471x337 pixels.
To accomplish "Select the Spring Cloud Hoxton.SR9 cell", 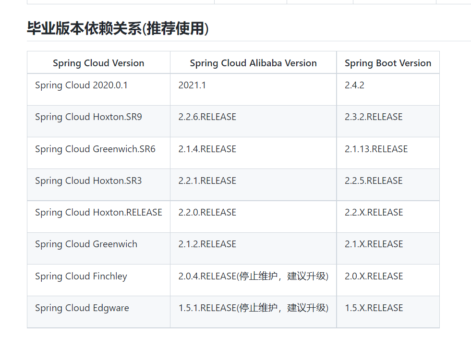I will tap(88, 117).
